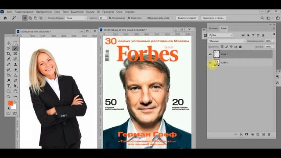Select the Hand tool

click(15, 91)
